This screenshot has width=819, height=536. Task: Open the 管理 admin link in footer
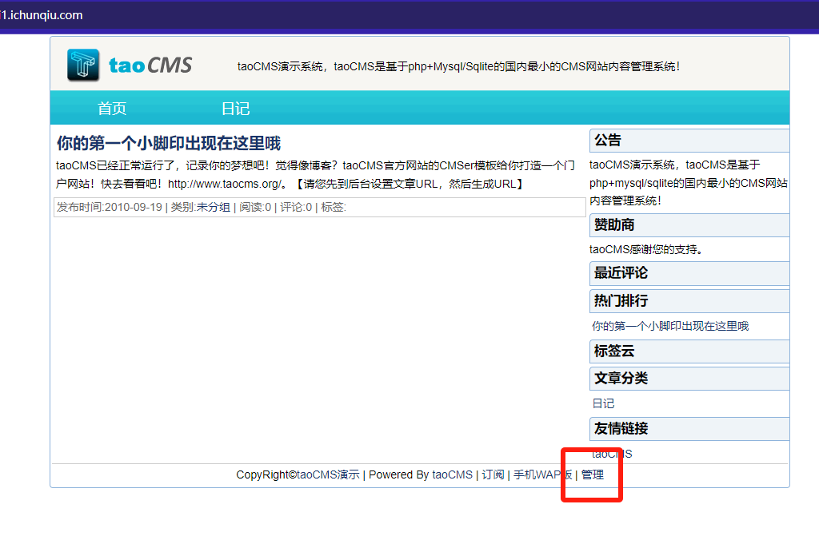(x=593, y=474)
